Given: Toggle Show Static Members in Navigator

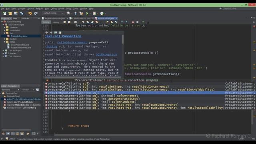Looking at the screenshot, I should (13, 134).
